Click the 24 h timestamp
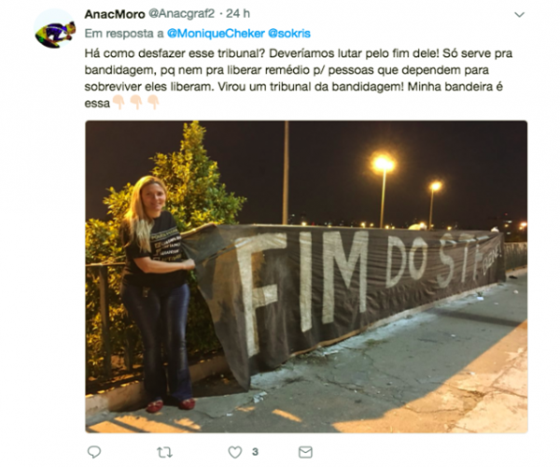Viewport: 560px width, 467px height. [238, 14]
